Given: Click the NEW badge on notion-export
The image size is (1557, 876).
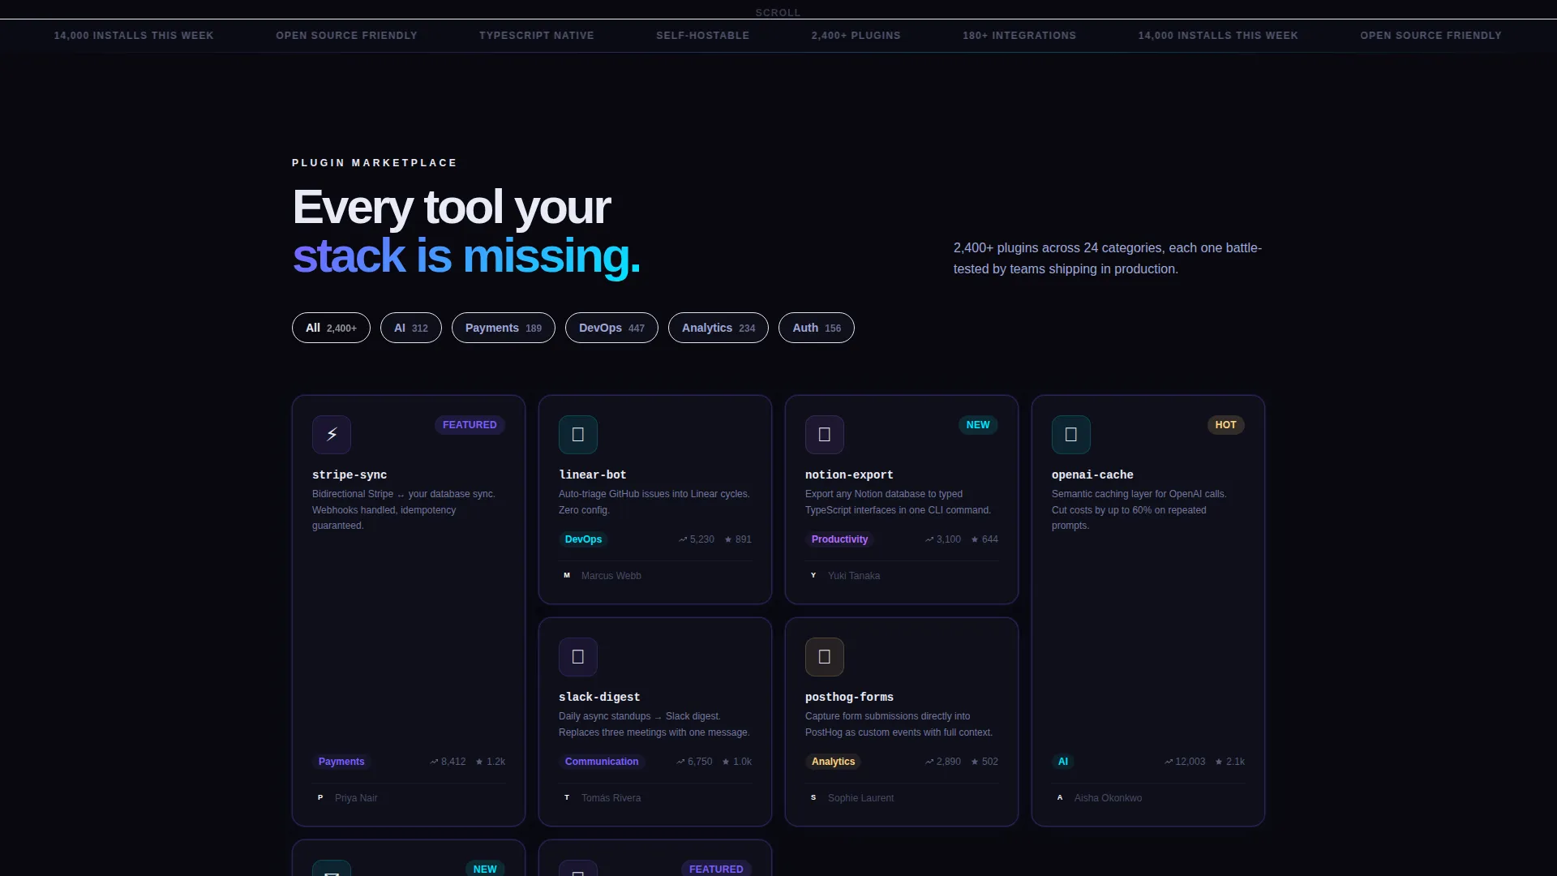Looking at the screenshot, I should tap(978, 425).
